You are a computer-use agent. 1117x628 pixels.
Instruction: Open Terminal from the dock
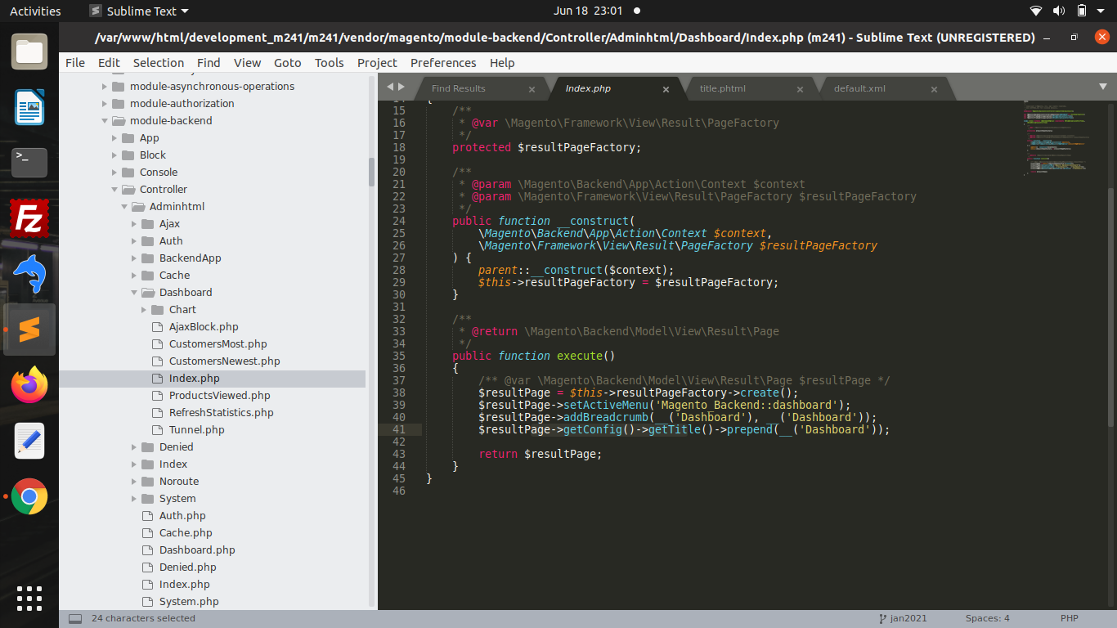coord(29,163)
